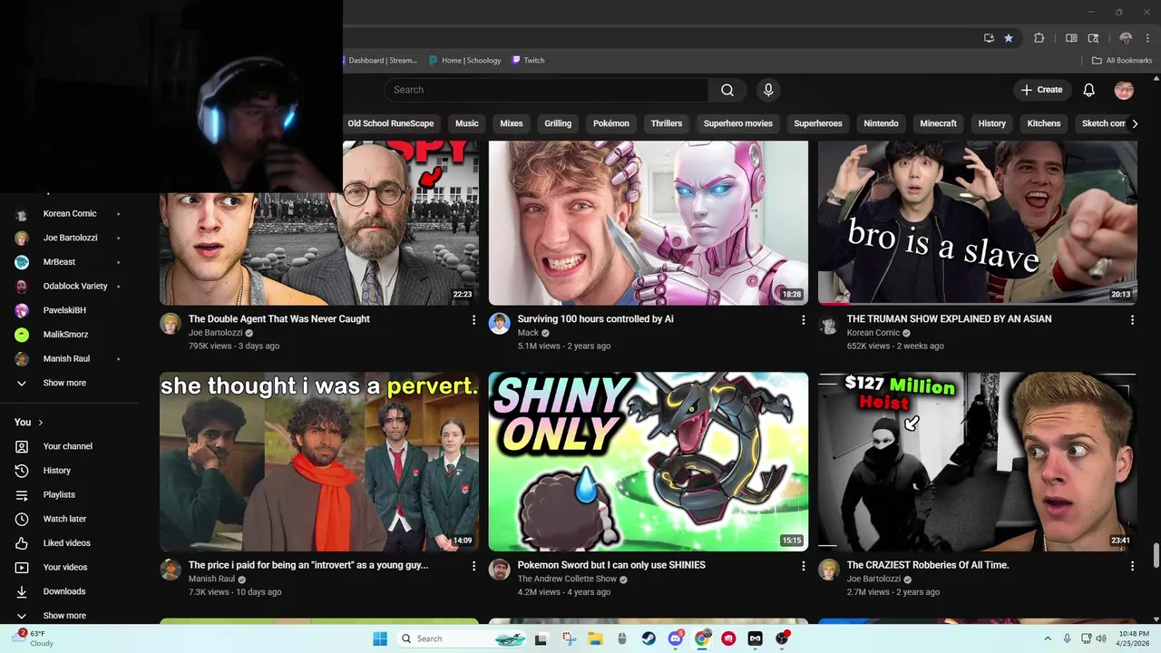Open The Andrew Collette Show channel link
This screenshot has width=1161, height=653.
point(567,579)
